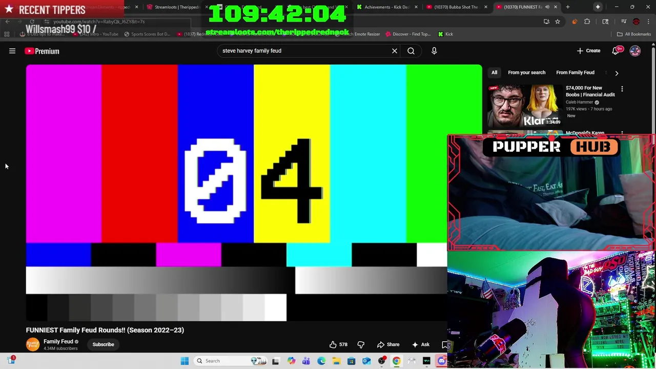Open Discord from the taskbar
This screenshot has width=656, height=369.
(442, 361)
